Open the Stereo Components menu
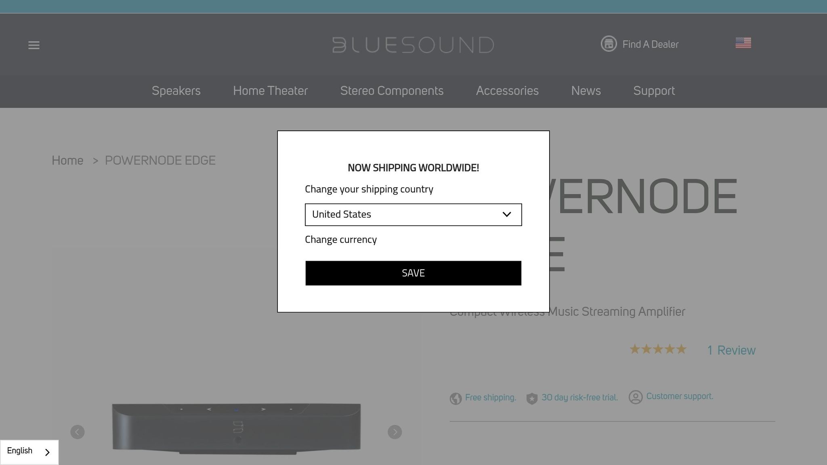This screenshot has width=827, height=465. pyautogui.click(x=392, y=91)
